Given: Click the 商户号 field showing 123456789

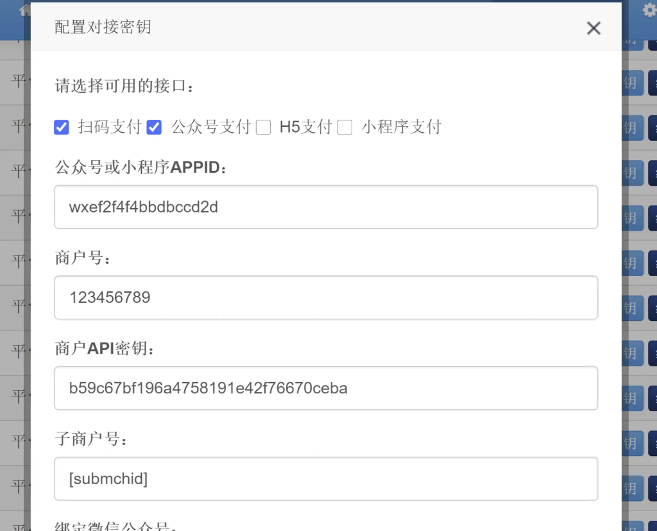Looking at the screenshot, I should 326,297.
